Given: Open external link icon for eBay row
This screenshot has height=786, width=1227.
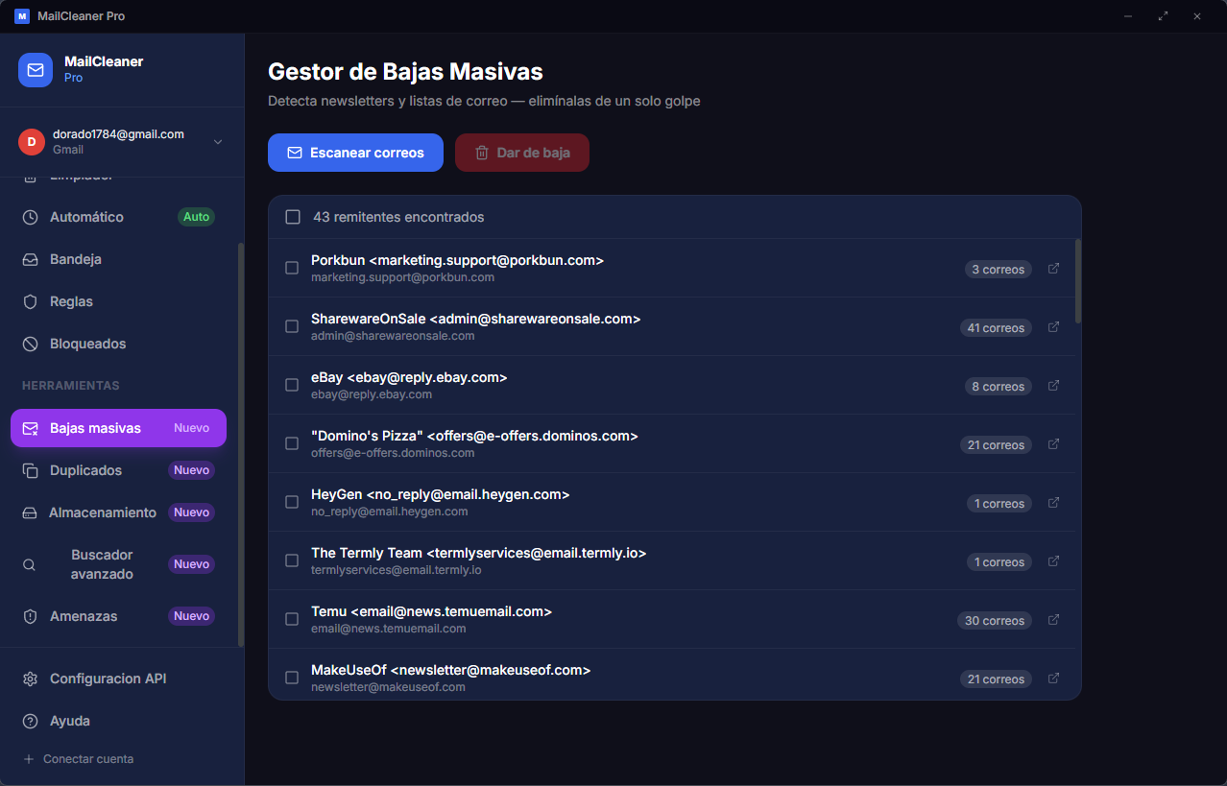Looking at the screenshot, I should point(1053,386).
